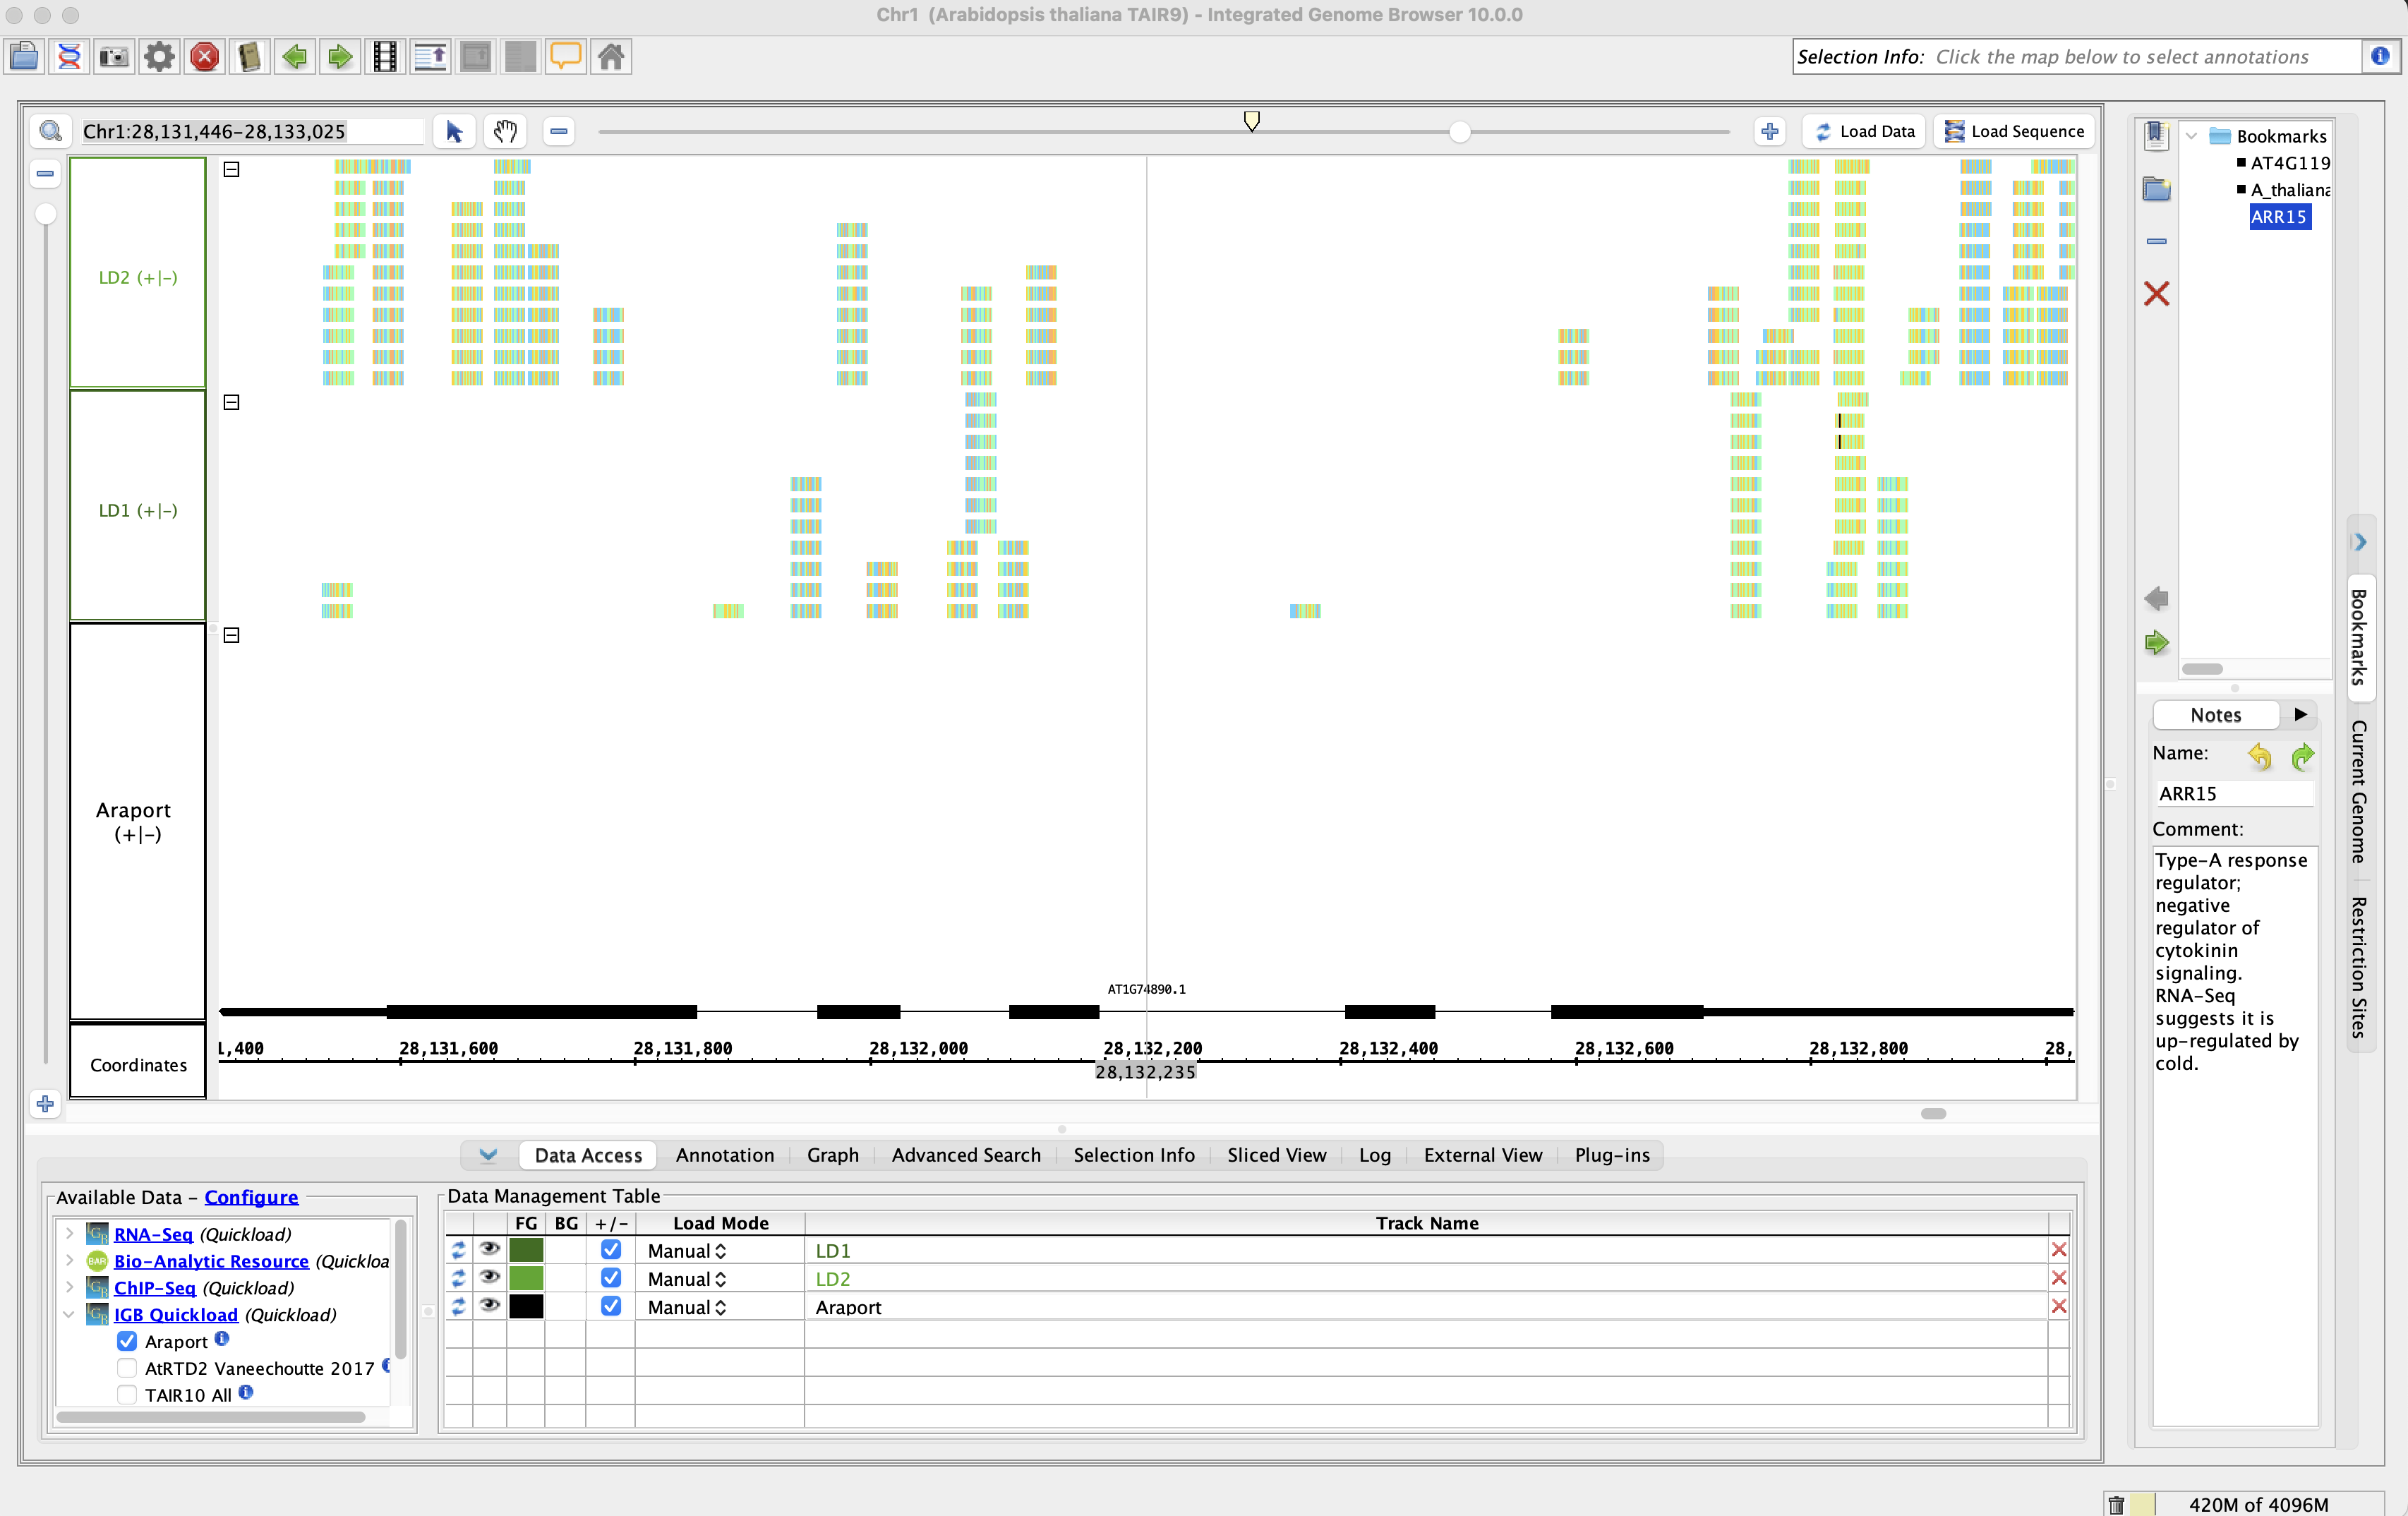Uncheck +/- checkbox for Araport row

[x=611, y=1305]
